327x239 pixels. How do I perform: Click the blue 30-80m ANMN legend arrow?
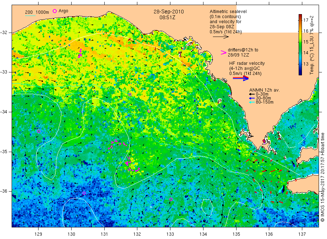252,98
